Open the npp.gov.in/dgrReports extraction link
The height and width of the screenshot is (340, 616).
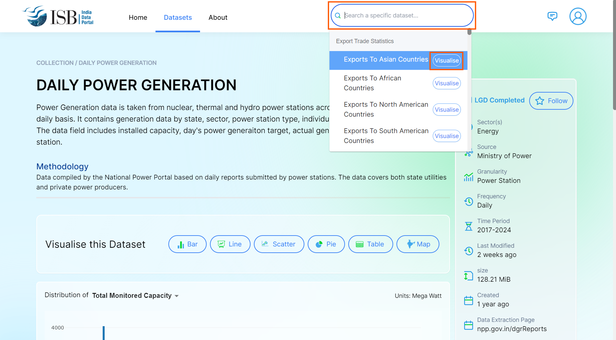coord(511,329)
